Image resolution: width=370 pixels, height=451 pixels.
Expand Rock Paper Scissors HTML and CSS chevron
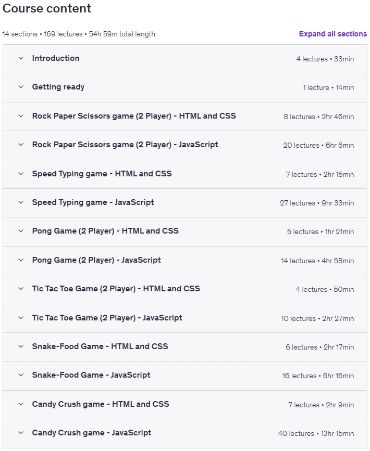[x=21, y=116]
